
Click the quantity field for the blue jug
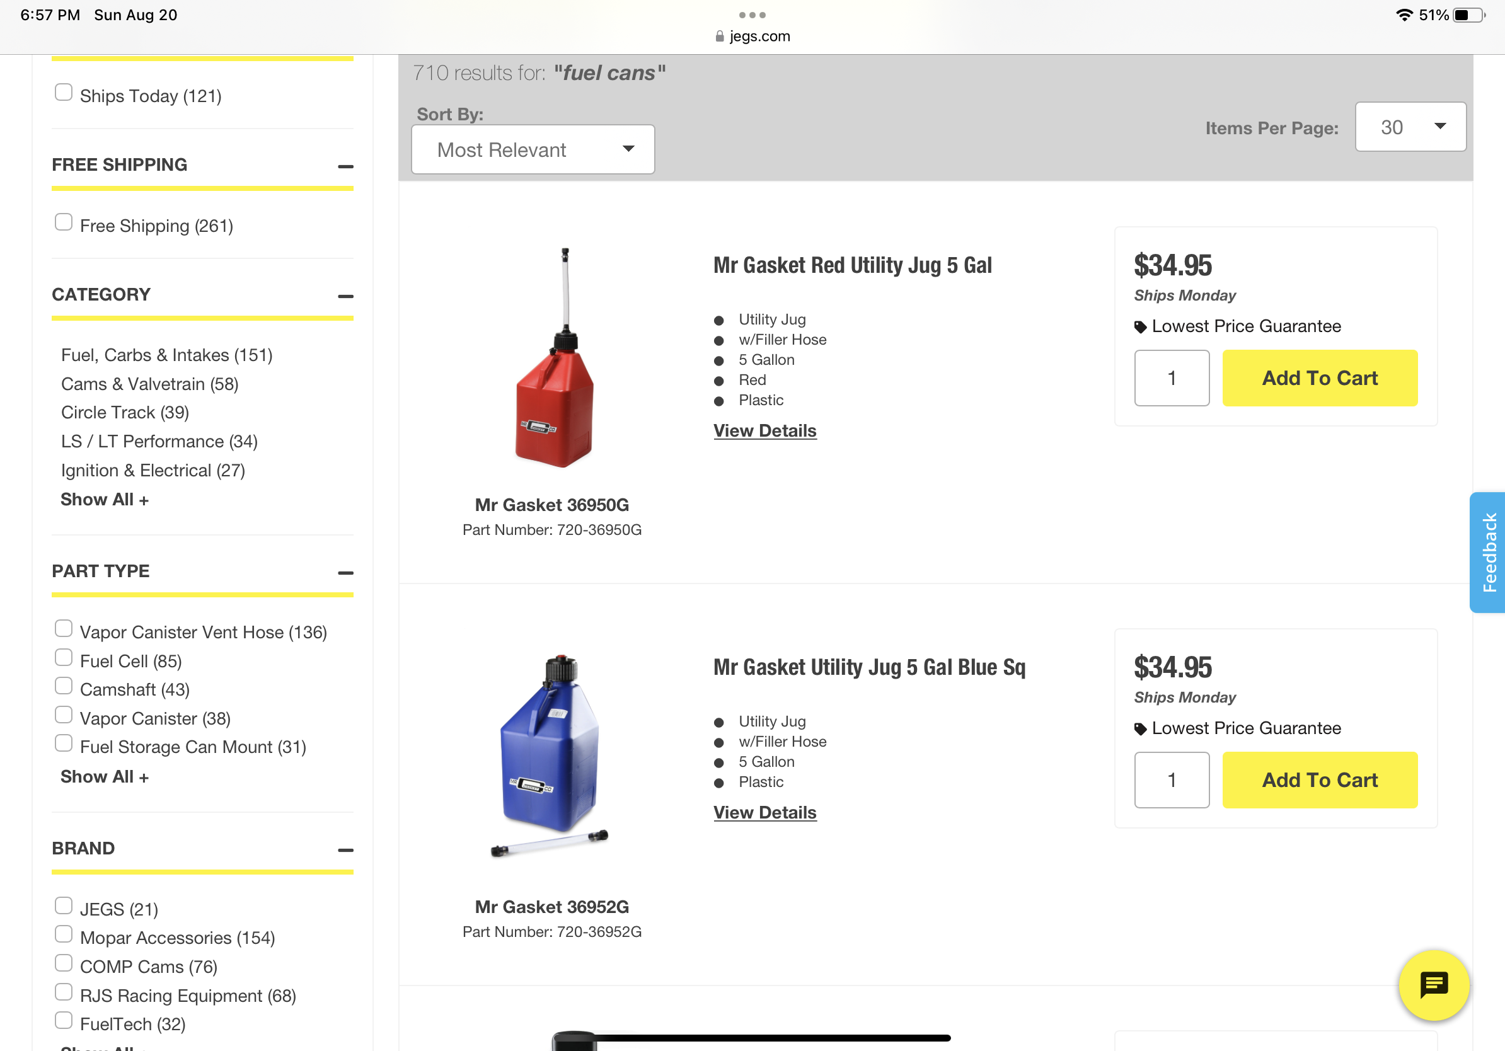pos(1172,779)
